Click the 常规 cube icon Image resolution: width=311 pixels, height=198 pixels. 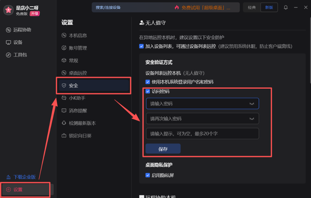[x=64, y=60]
